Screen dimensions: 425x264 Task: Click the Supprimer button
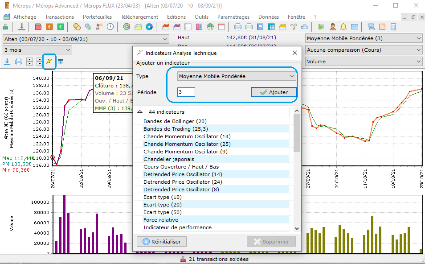point(271,242)
